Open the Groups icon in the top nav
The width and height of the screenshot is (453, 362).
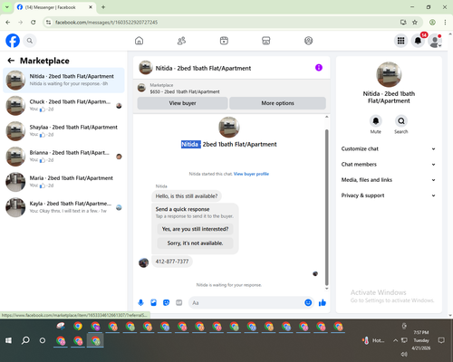click(308, 41)
